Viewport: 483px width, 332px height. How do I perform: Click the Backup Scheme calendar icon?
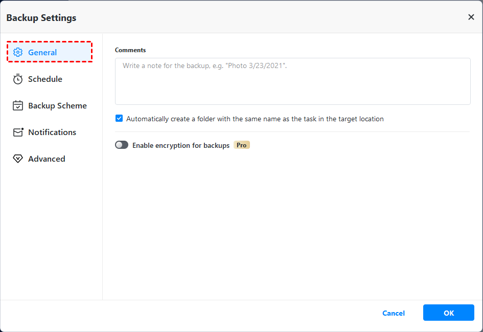(x=18, y=106)
